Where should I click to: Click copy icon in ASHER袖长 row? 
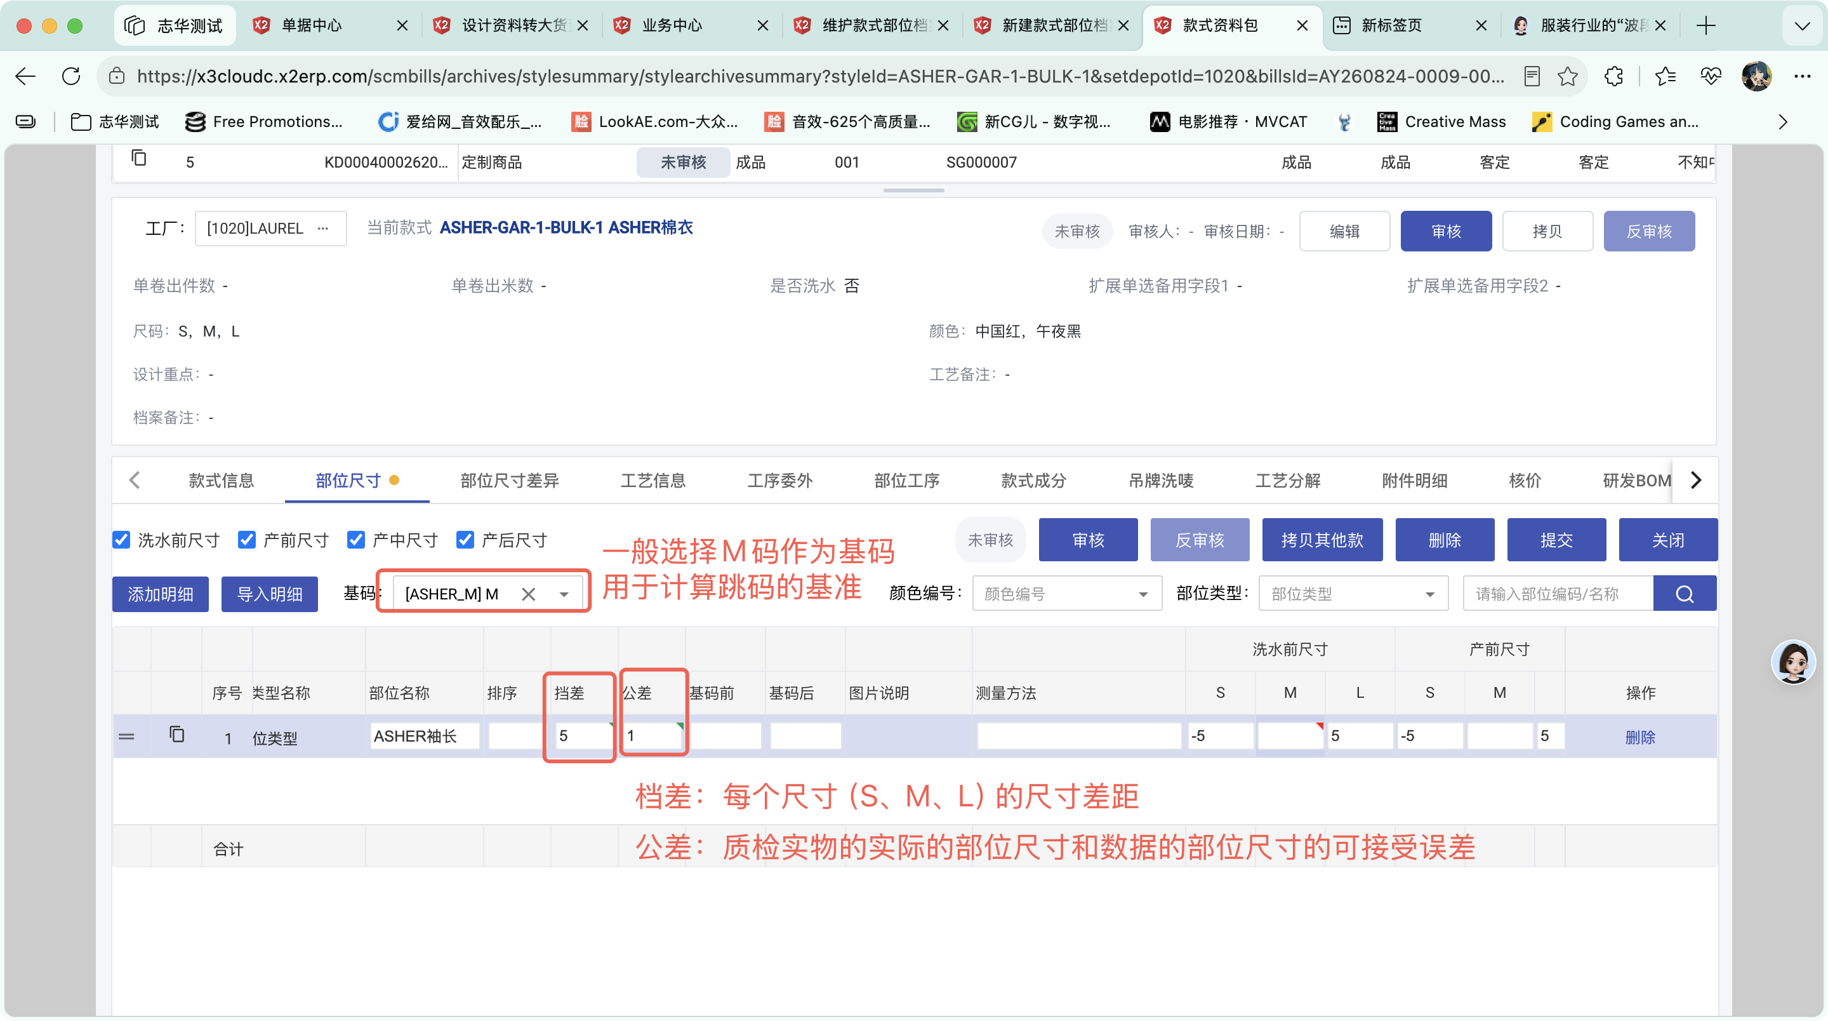[x=176, y=734]
